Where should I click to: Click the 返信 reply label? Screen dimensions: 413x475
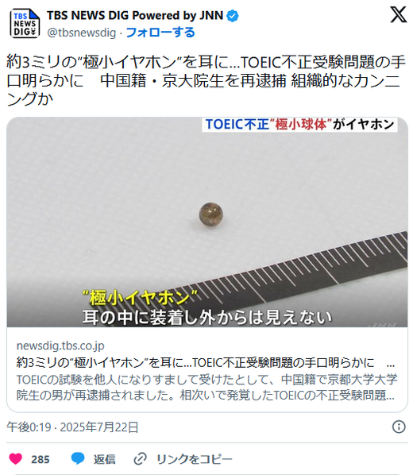click(104, 459)
